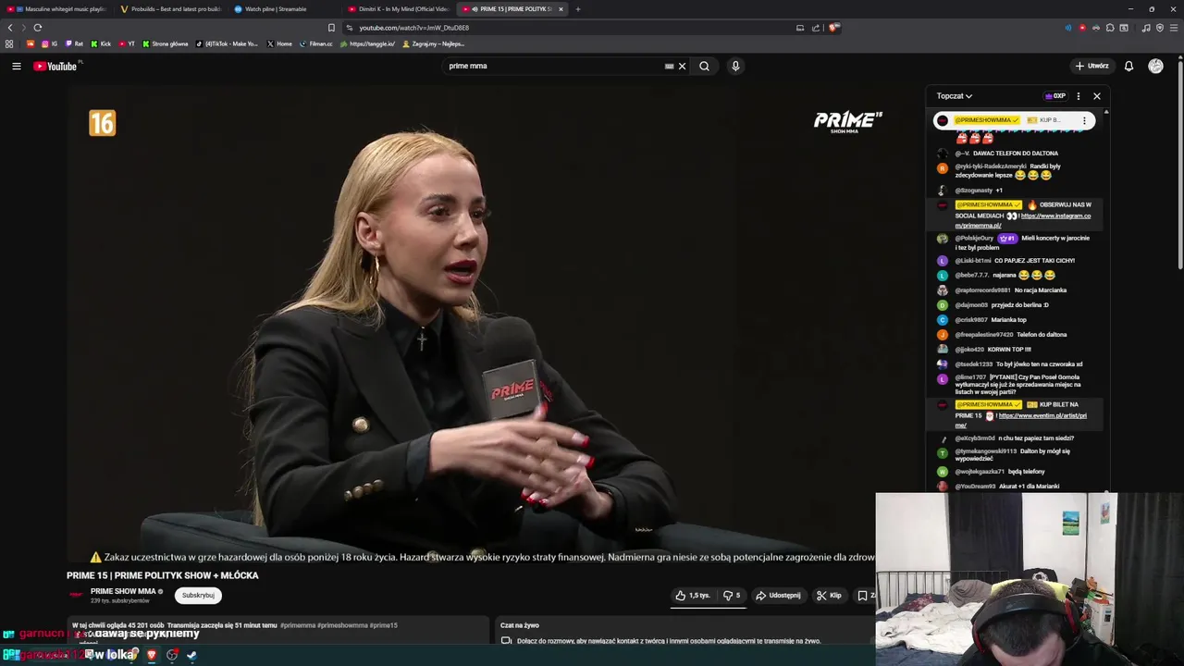1184x666 pixels.
Task: Clear the search box with the X icon
Action: (683, 66)
